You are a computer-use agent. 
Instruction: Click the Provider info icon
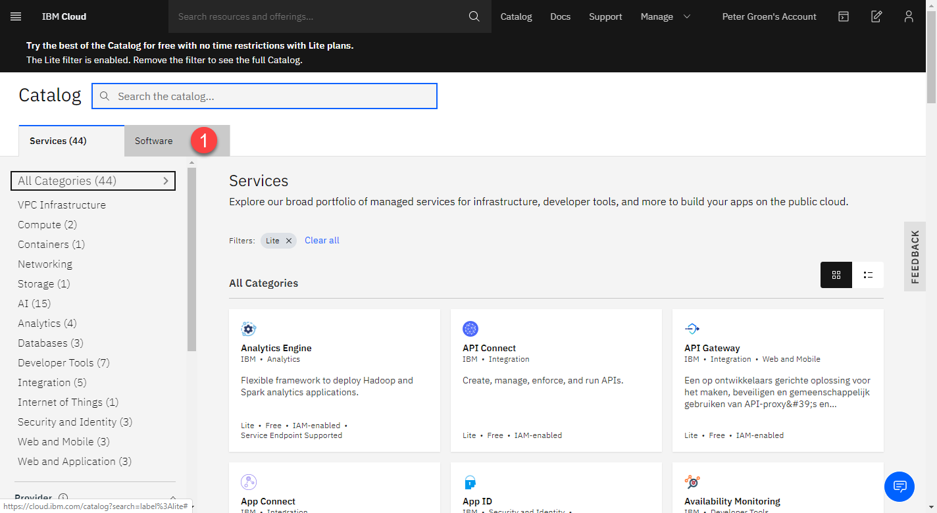63,498
